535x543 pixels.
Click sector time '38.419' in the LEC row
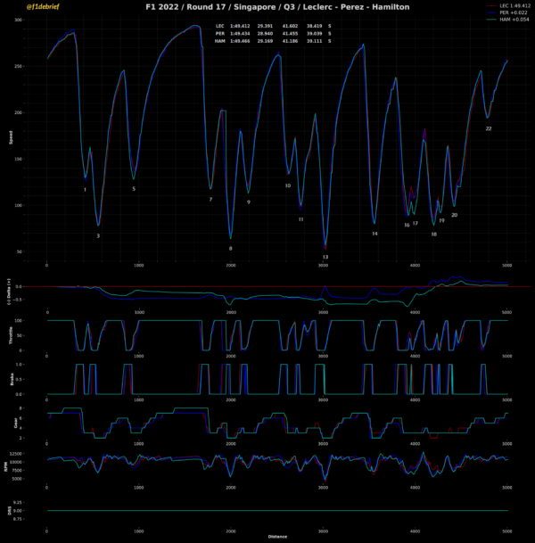[x=315, y=26]
